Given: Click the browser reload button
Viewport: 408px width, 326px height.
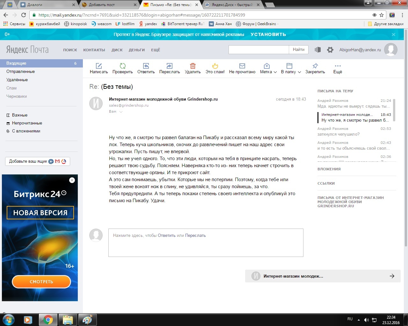Looking at the screenshot, I should click(x=24, y=15).
